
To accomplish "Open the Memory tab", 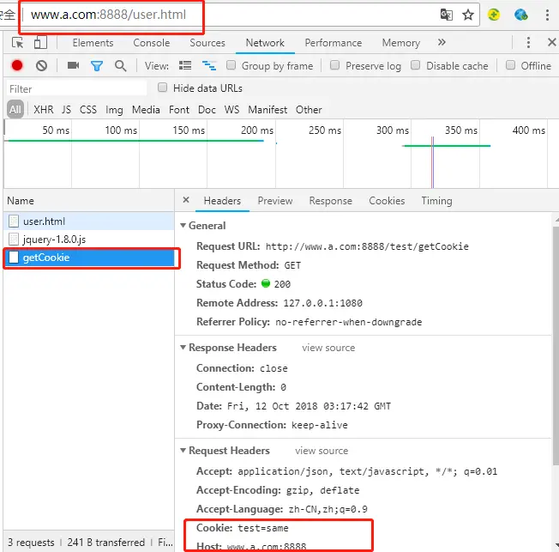I will click(401, 43).
